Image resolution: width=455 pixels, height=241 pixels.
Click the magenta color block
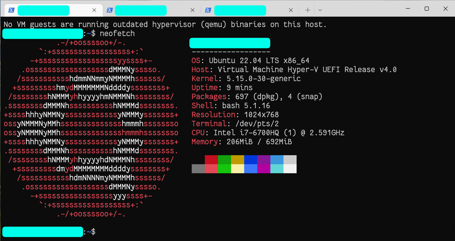click(264, 169)
